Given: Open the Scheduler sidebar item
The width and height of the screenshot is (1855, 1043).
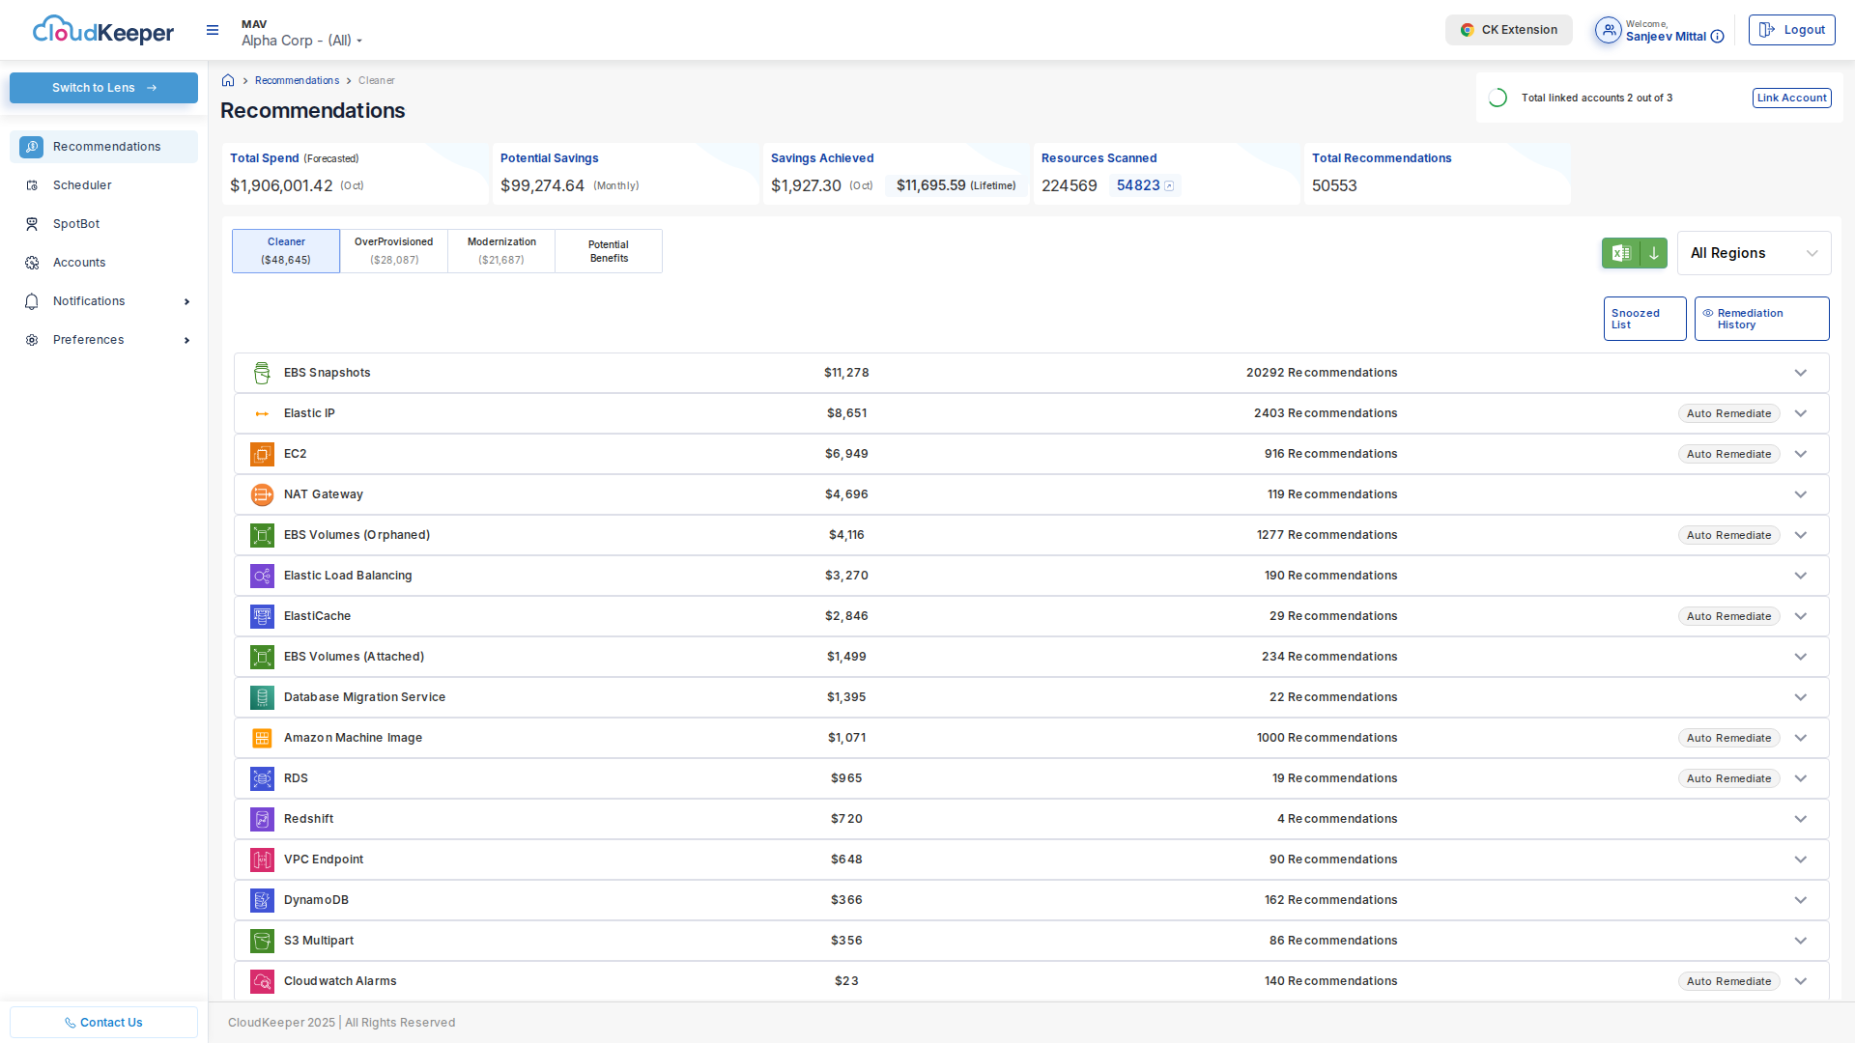Looking at the screenshot, I should (82, 185).
